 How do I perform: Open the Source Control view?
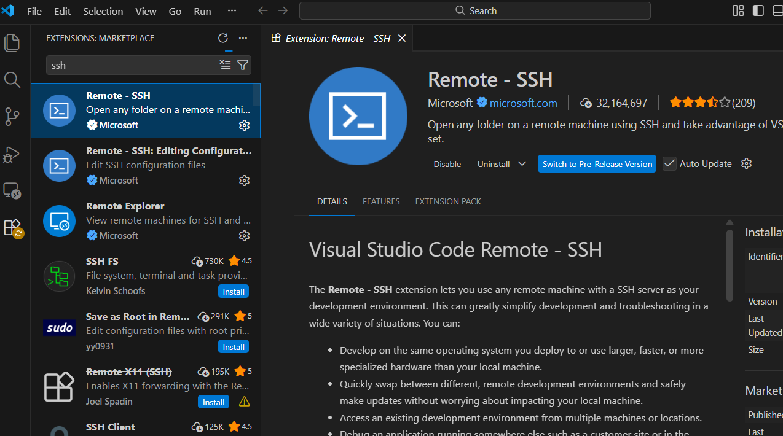click(12, 117)
